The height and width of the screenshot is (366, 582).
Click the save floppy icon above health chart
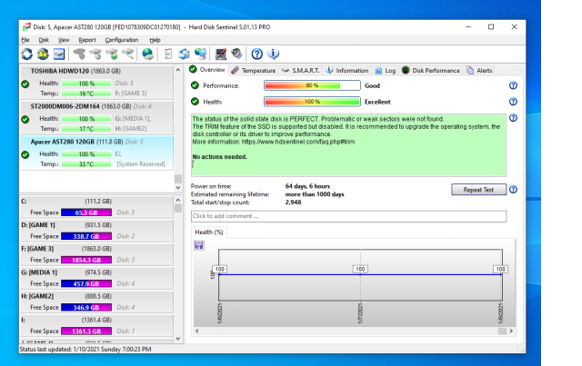tap(198, 245)
